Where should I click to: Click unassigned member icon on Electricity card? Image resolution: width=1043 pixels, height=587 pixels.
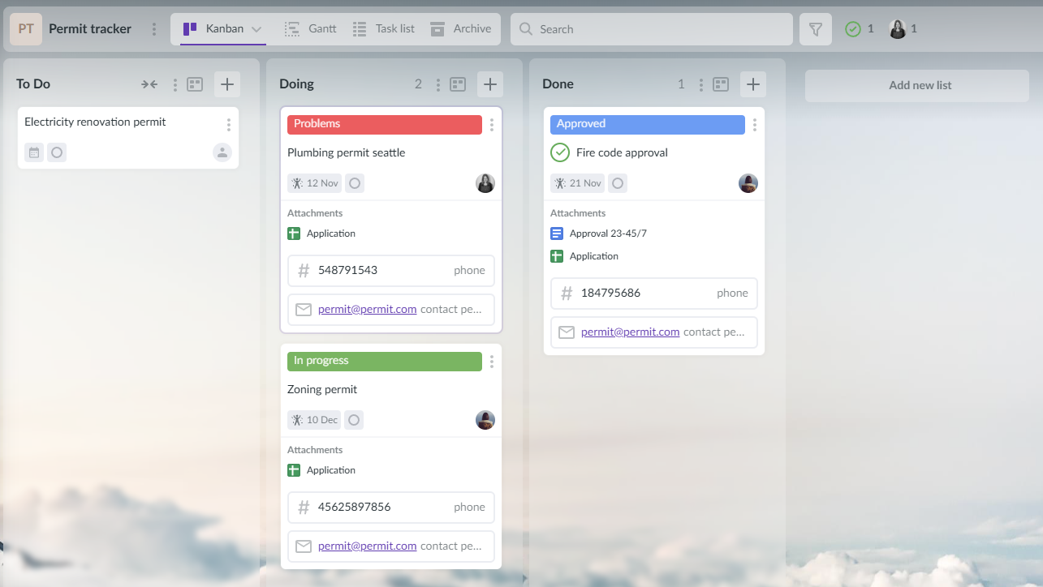pyautogui.click(x=222, y=152)
